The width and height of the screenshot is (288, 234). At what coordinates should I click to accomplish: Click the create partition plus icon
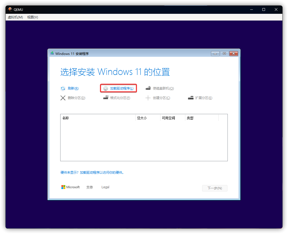(x=148, y=98)
